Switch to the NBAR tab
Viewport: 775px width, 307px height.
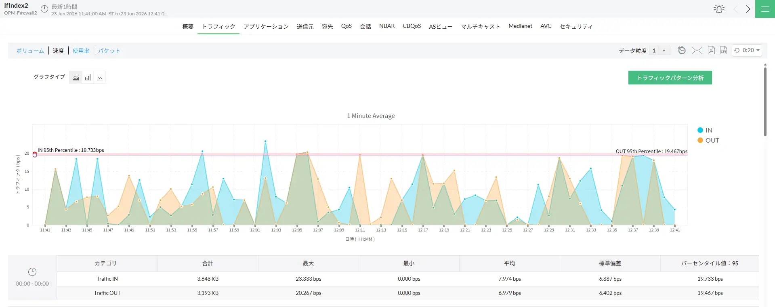[387, 26]
